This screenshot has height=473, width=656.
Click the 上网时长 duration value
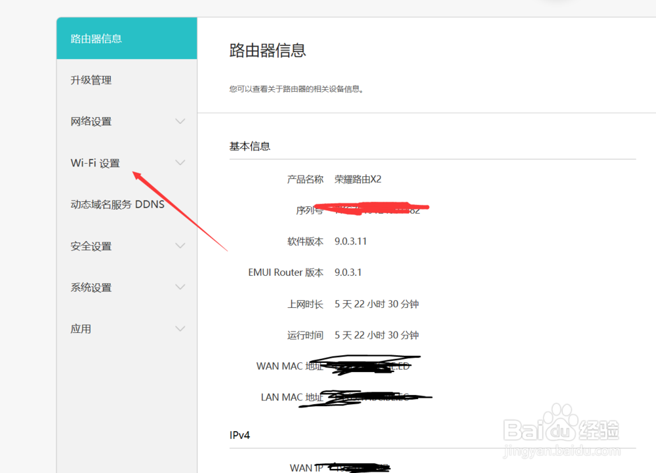[377, 304]
